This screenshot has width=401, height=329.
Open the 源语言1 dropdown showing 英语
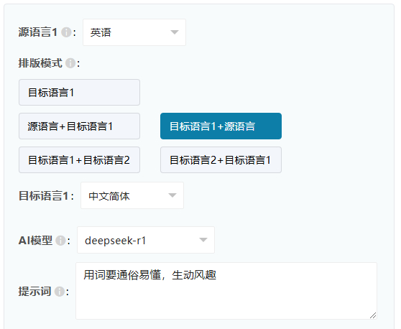coord(134,32)
